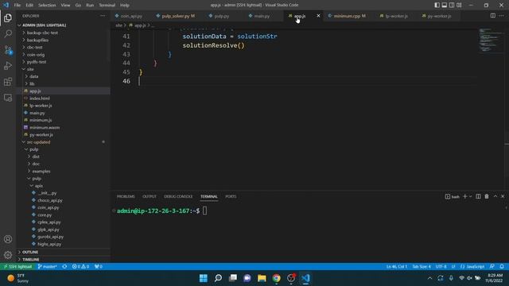509x286 pixels.
Task: Open the terminal launch profile dropdown
Action: [x=470, y=196]
